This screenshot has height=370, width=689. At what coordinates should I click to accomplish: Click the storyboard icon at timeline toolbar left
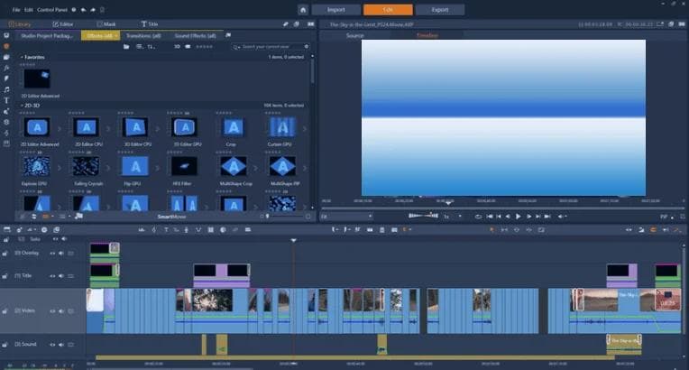(x=6, y=229)
